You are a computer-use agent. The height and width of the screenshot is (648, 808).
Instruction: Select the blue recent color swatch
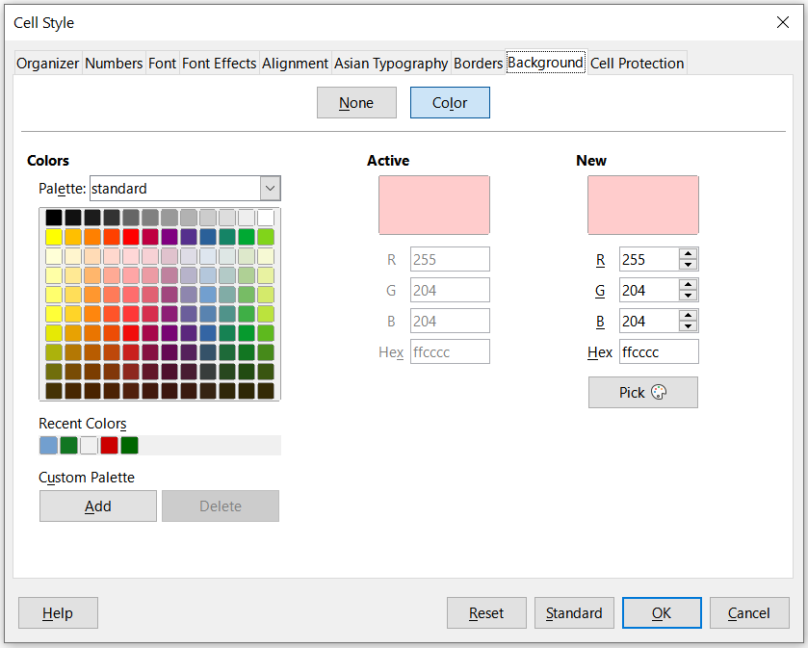click(x=48, y=445)
